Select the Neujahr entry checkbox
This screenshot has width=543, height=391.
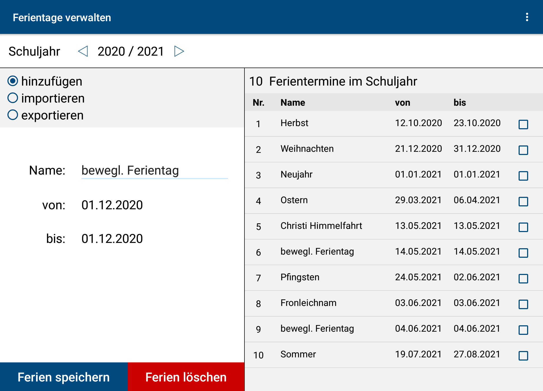[523, 176]
